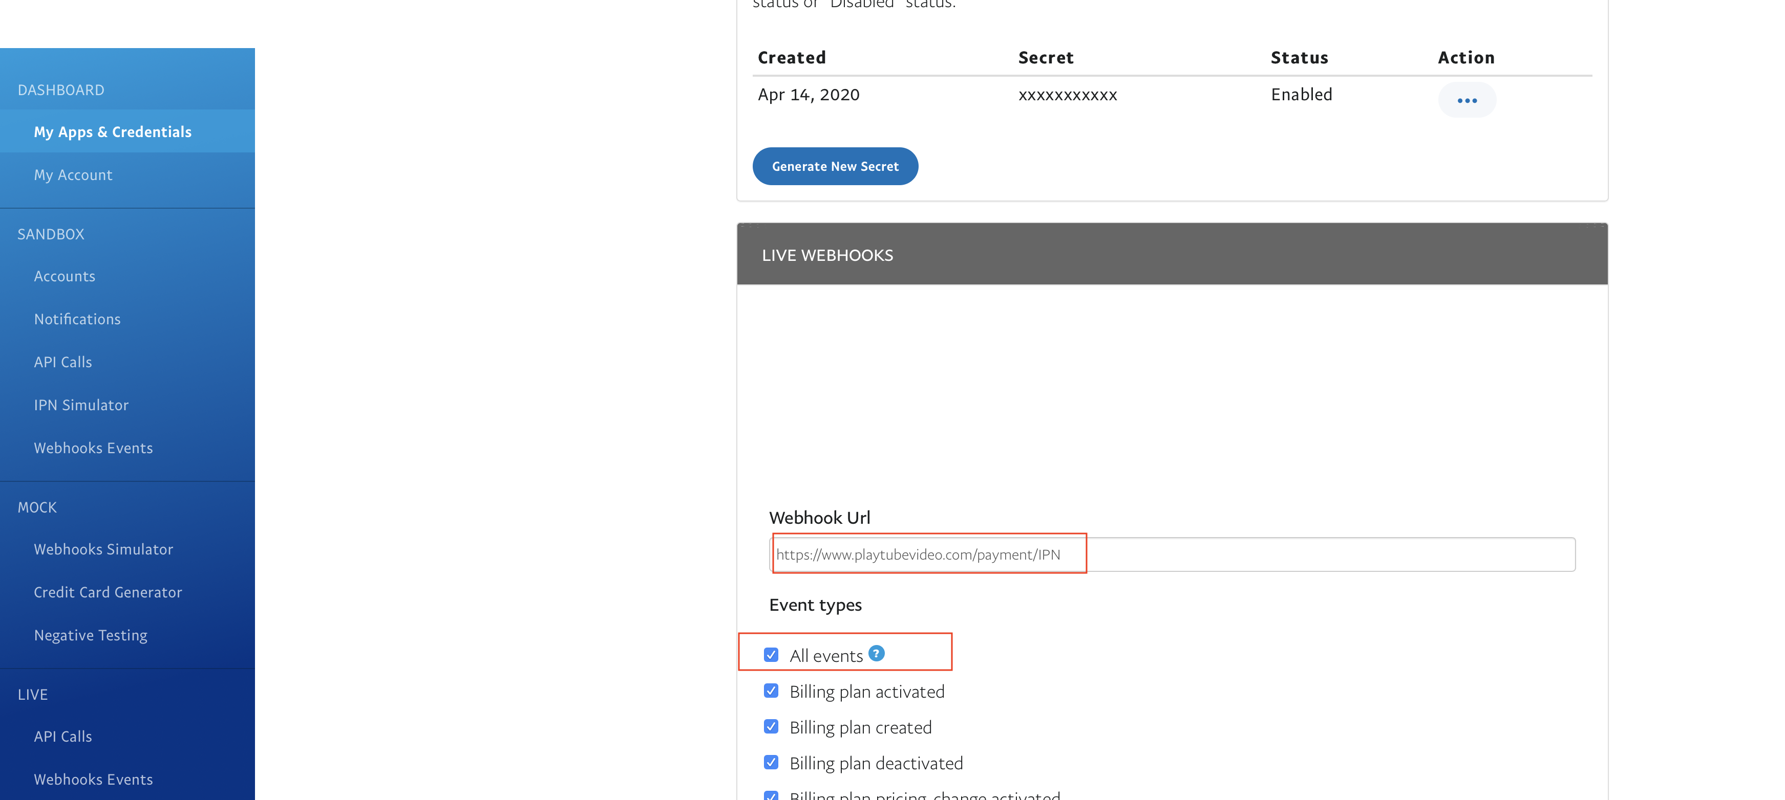This screenshot has height=800, width=1785.
Task: Launch Webhooks Simulator under Mock
Action: pos(103,549)
